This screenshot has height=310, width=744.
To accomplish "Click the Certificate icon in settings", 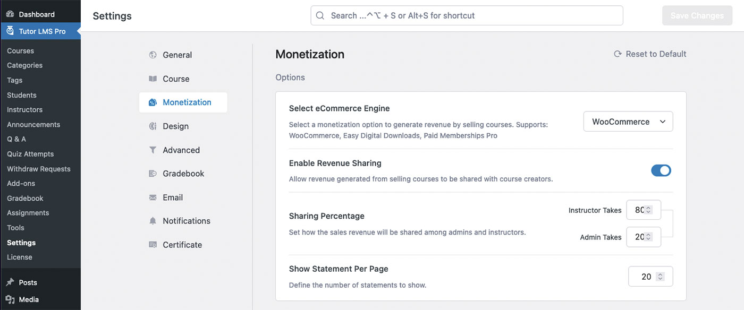I will click(x=153, y=245).
